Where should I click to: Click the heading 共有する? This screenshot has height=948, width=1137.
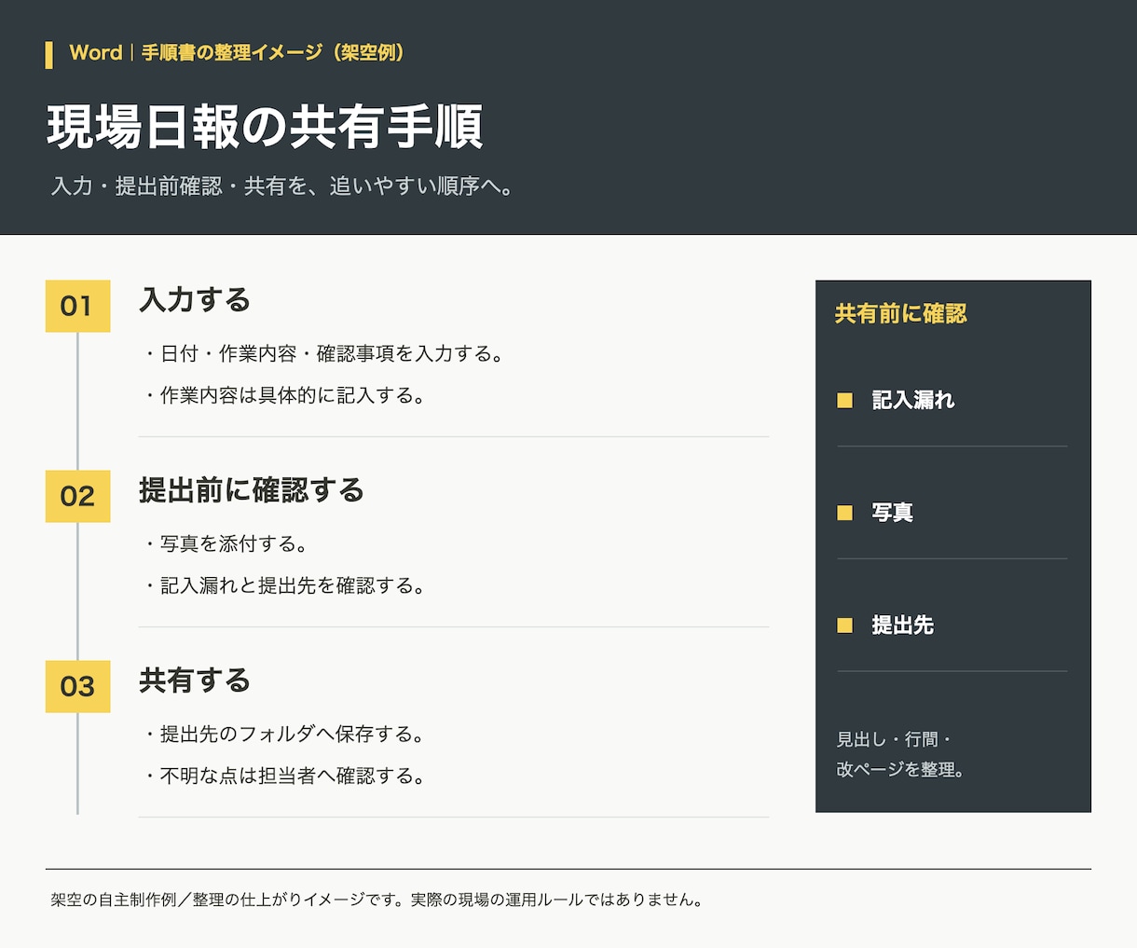195,680
